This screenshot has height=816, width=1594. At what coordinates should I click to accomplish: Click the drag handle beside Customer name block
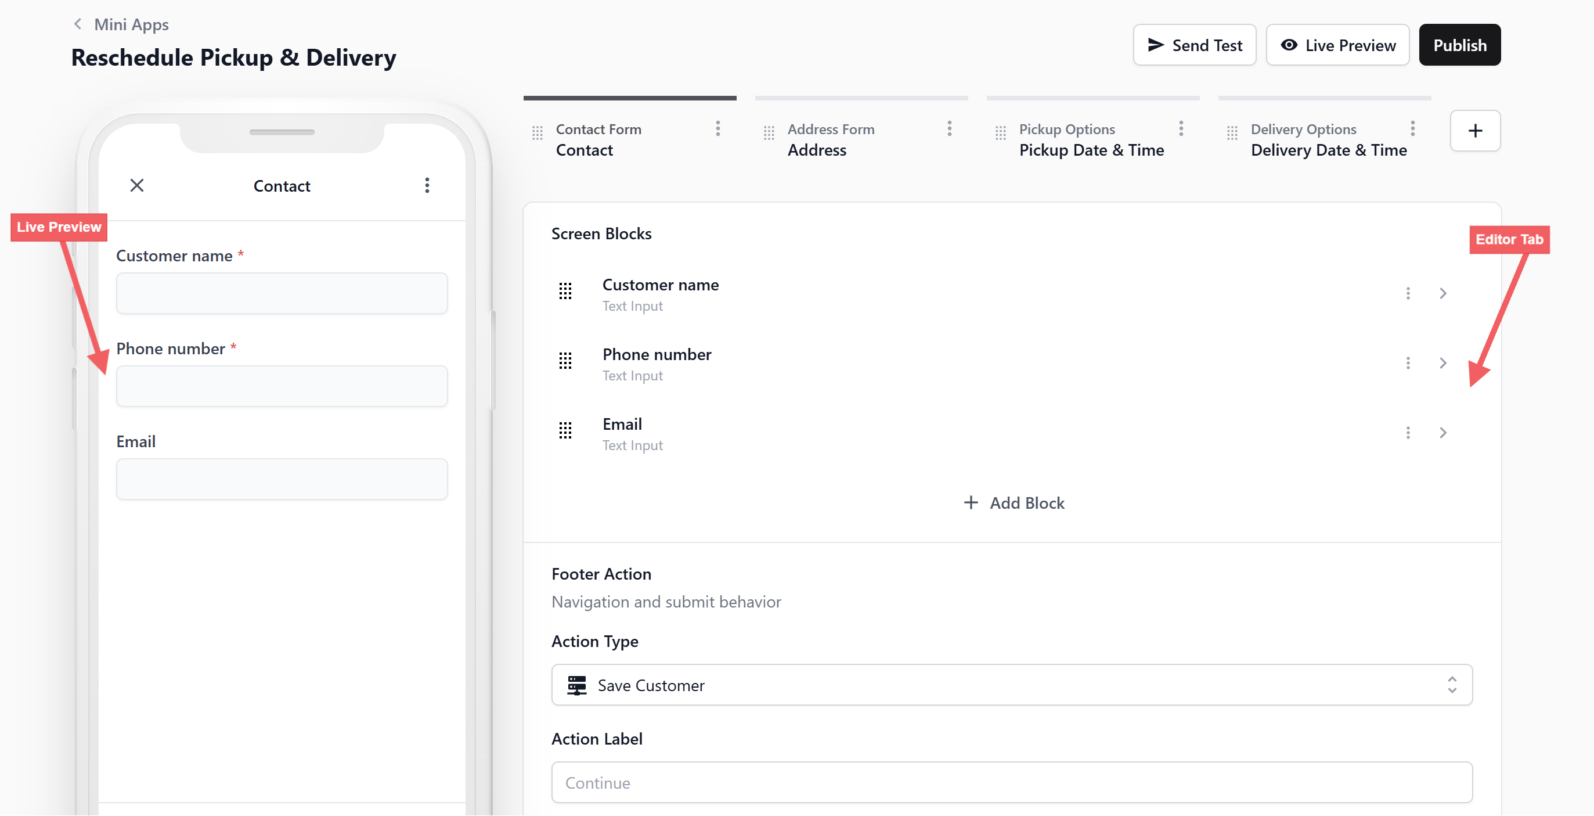coord(565,291)
